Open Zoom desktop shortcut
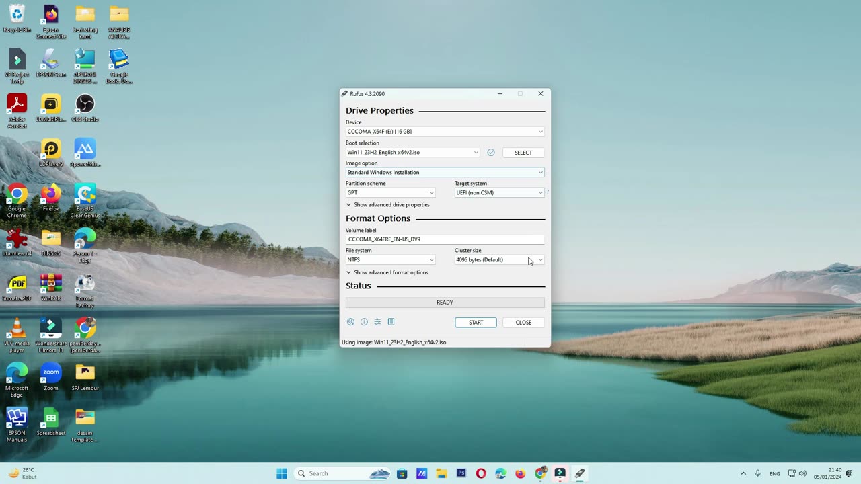The height and width of the screenshot is (484, 861). point(50,377)
